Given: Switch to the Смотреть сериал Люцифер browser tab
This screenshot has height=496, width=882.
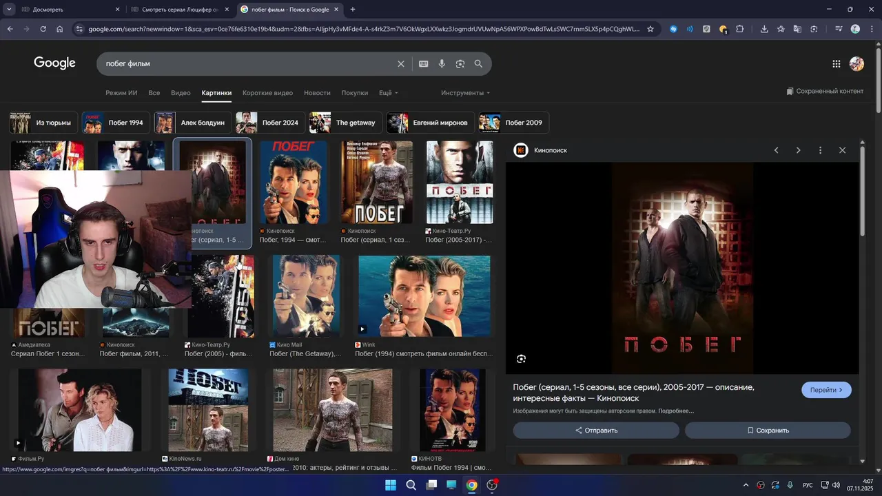Looking at the screenshot, I should click(181, 10).
